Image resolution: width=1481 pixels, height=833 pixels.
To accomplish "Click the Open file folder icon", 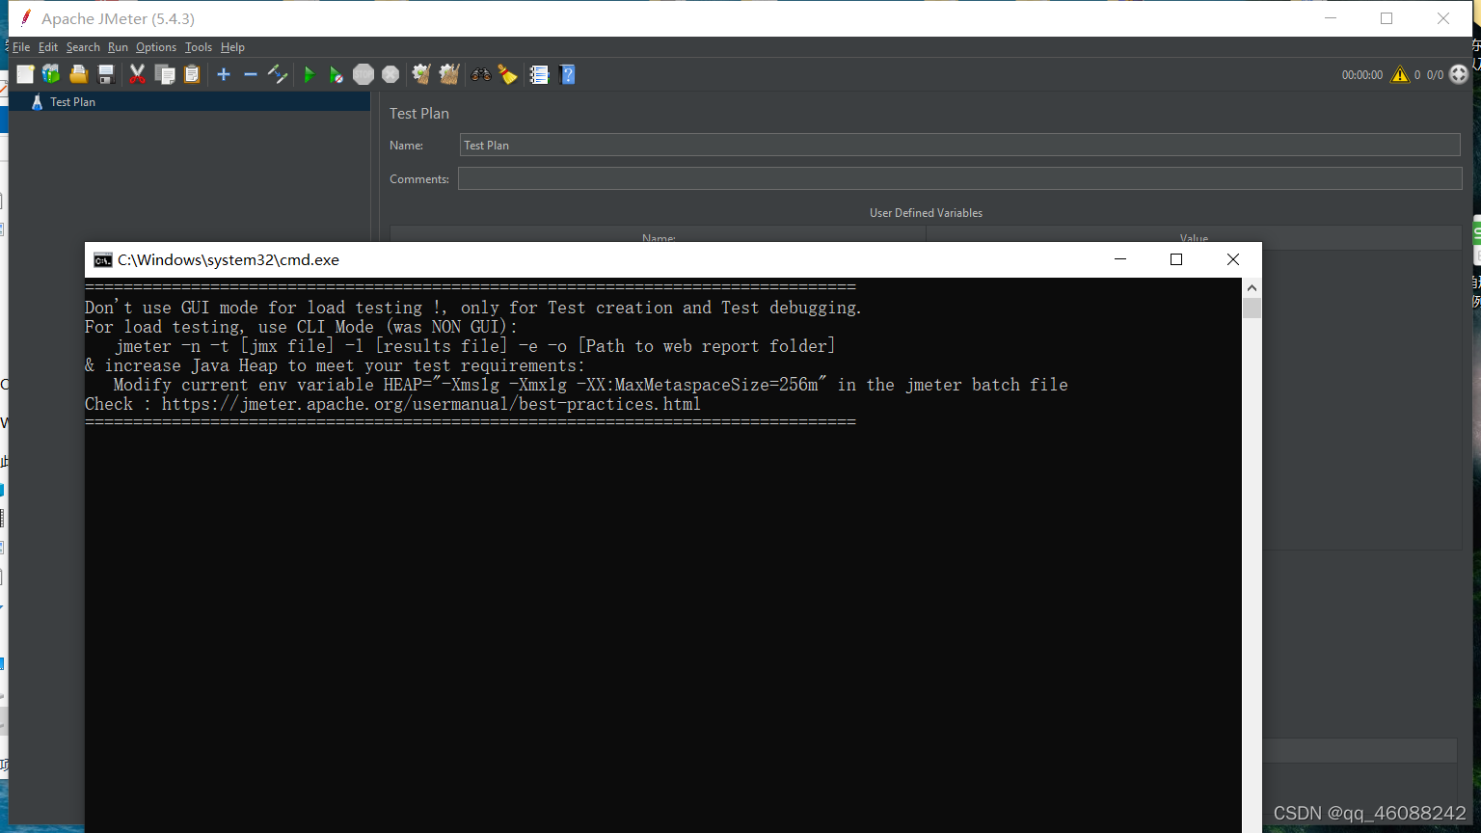I will 79,74.
